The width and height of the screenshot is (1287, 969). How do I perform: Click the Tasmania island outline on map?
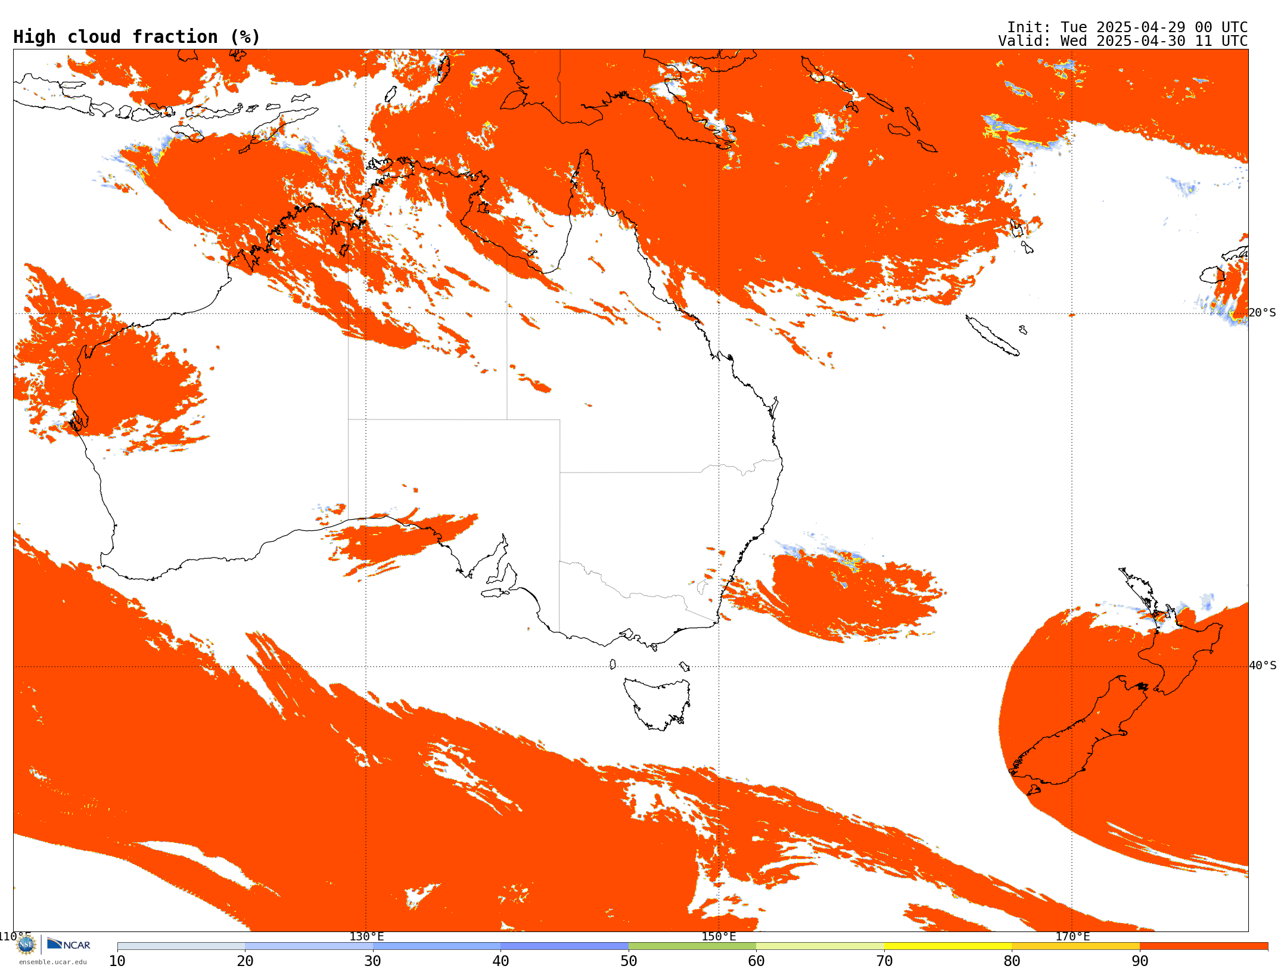coord(657,703)
